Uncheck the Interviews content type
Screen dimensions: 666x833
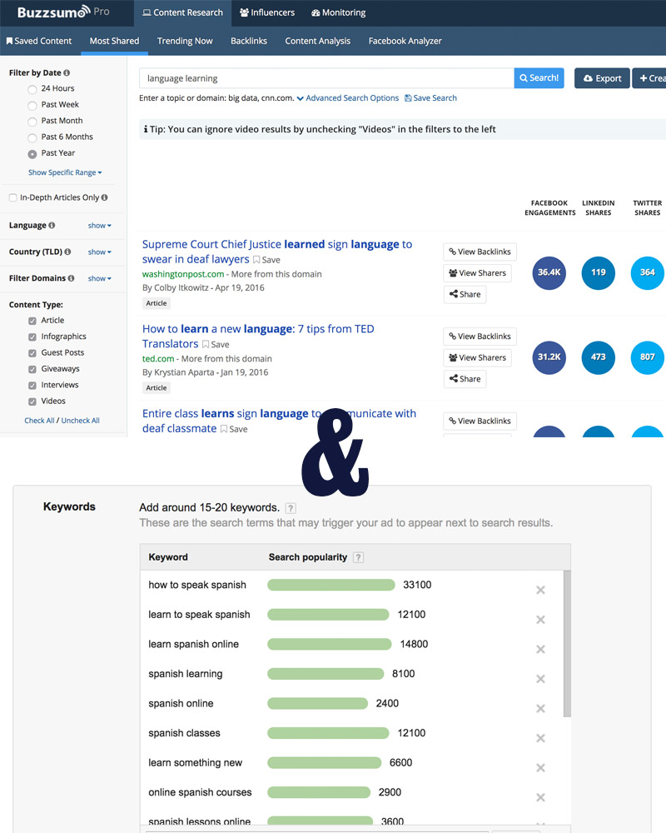click(x=32, y=385)
